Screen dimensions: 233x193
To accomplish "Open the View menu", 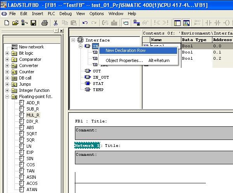I will click(80, 14).
